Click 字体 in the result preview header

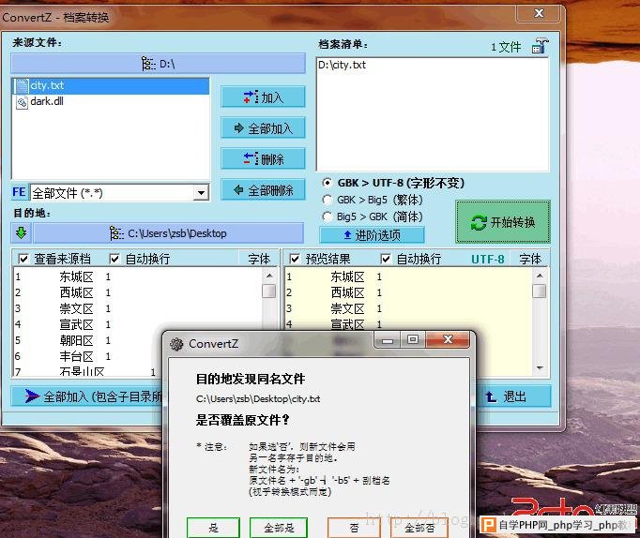[x=530, y=259]
